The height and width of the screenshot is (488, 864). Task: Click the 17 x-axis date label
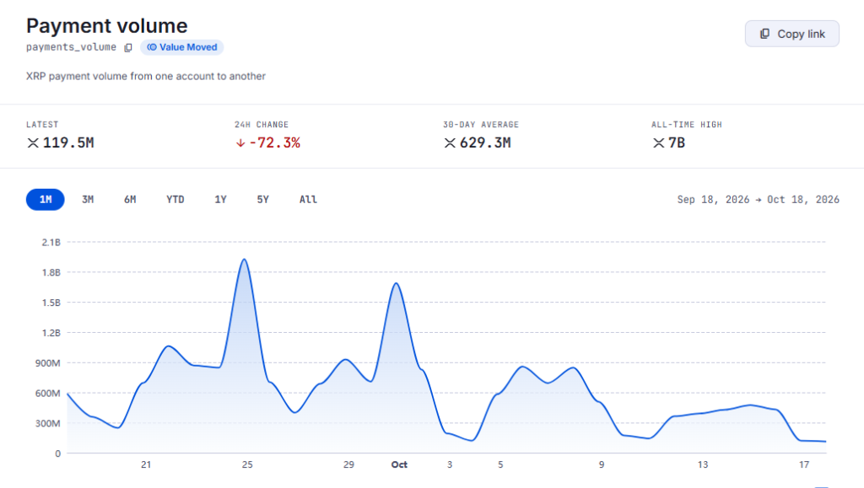[804, 465]
